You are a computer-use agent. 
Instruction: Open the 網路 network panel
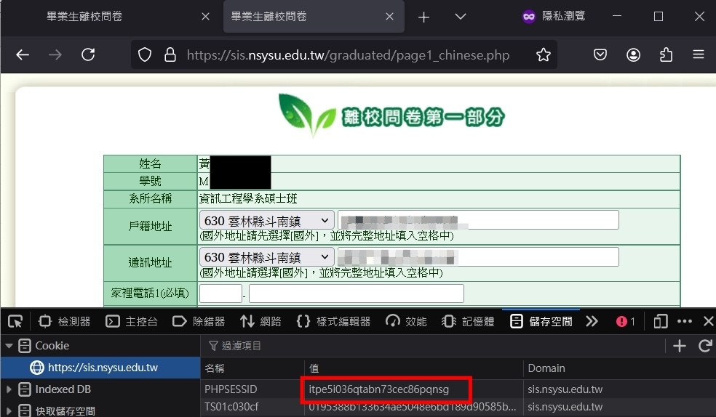pyautogui.click(x=260, y=322)
